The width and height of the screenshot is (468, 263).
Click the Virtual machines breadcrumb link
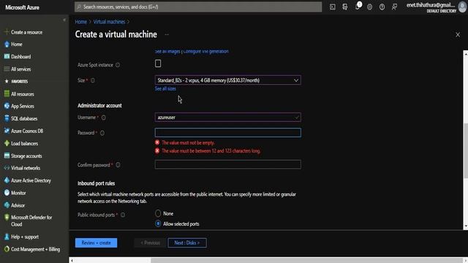(x=109, y=22)
